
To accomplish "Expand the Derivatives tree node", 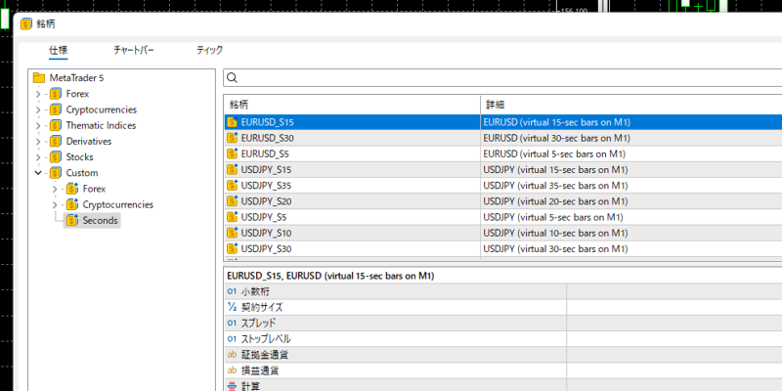I will (38, 141).
